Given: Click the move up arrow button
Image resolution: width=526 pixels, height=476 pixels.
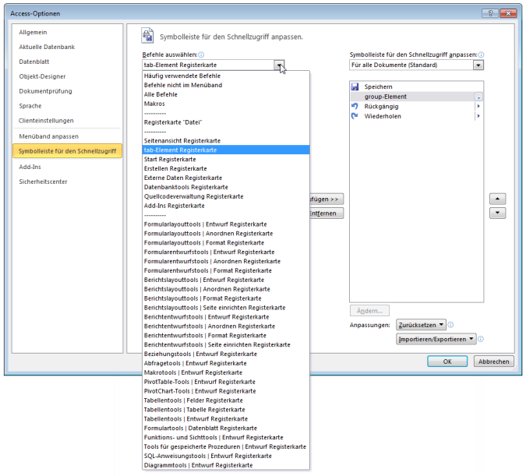Looking at the screenshot, I should tap(498, 199).
